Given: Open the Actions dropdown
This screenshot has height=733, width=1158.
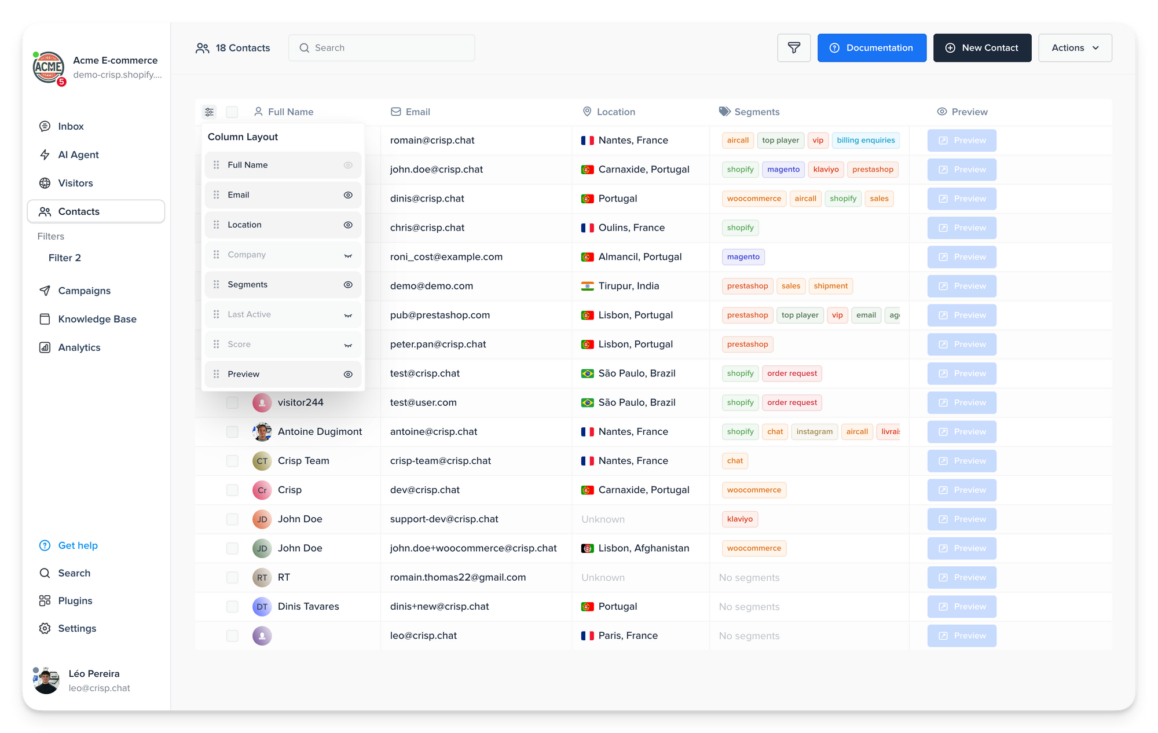Looking at the screenshot, I should click(1075, 48).
